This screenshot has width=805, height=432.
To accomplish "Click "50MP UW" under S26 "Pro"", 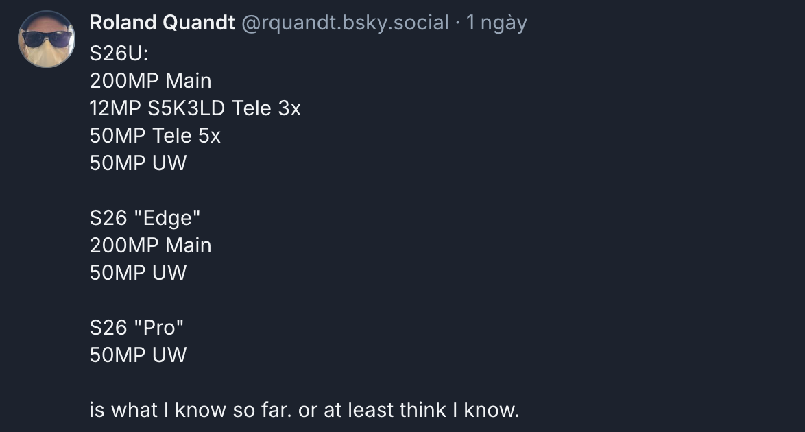I will pos(138,355).
